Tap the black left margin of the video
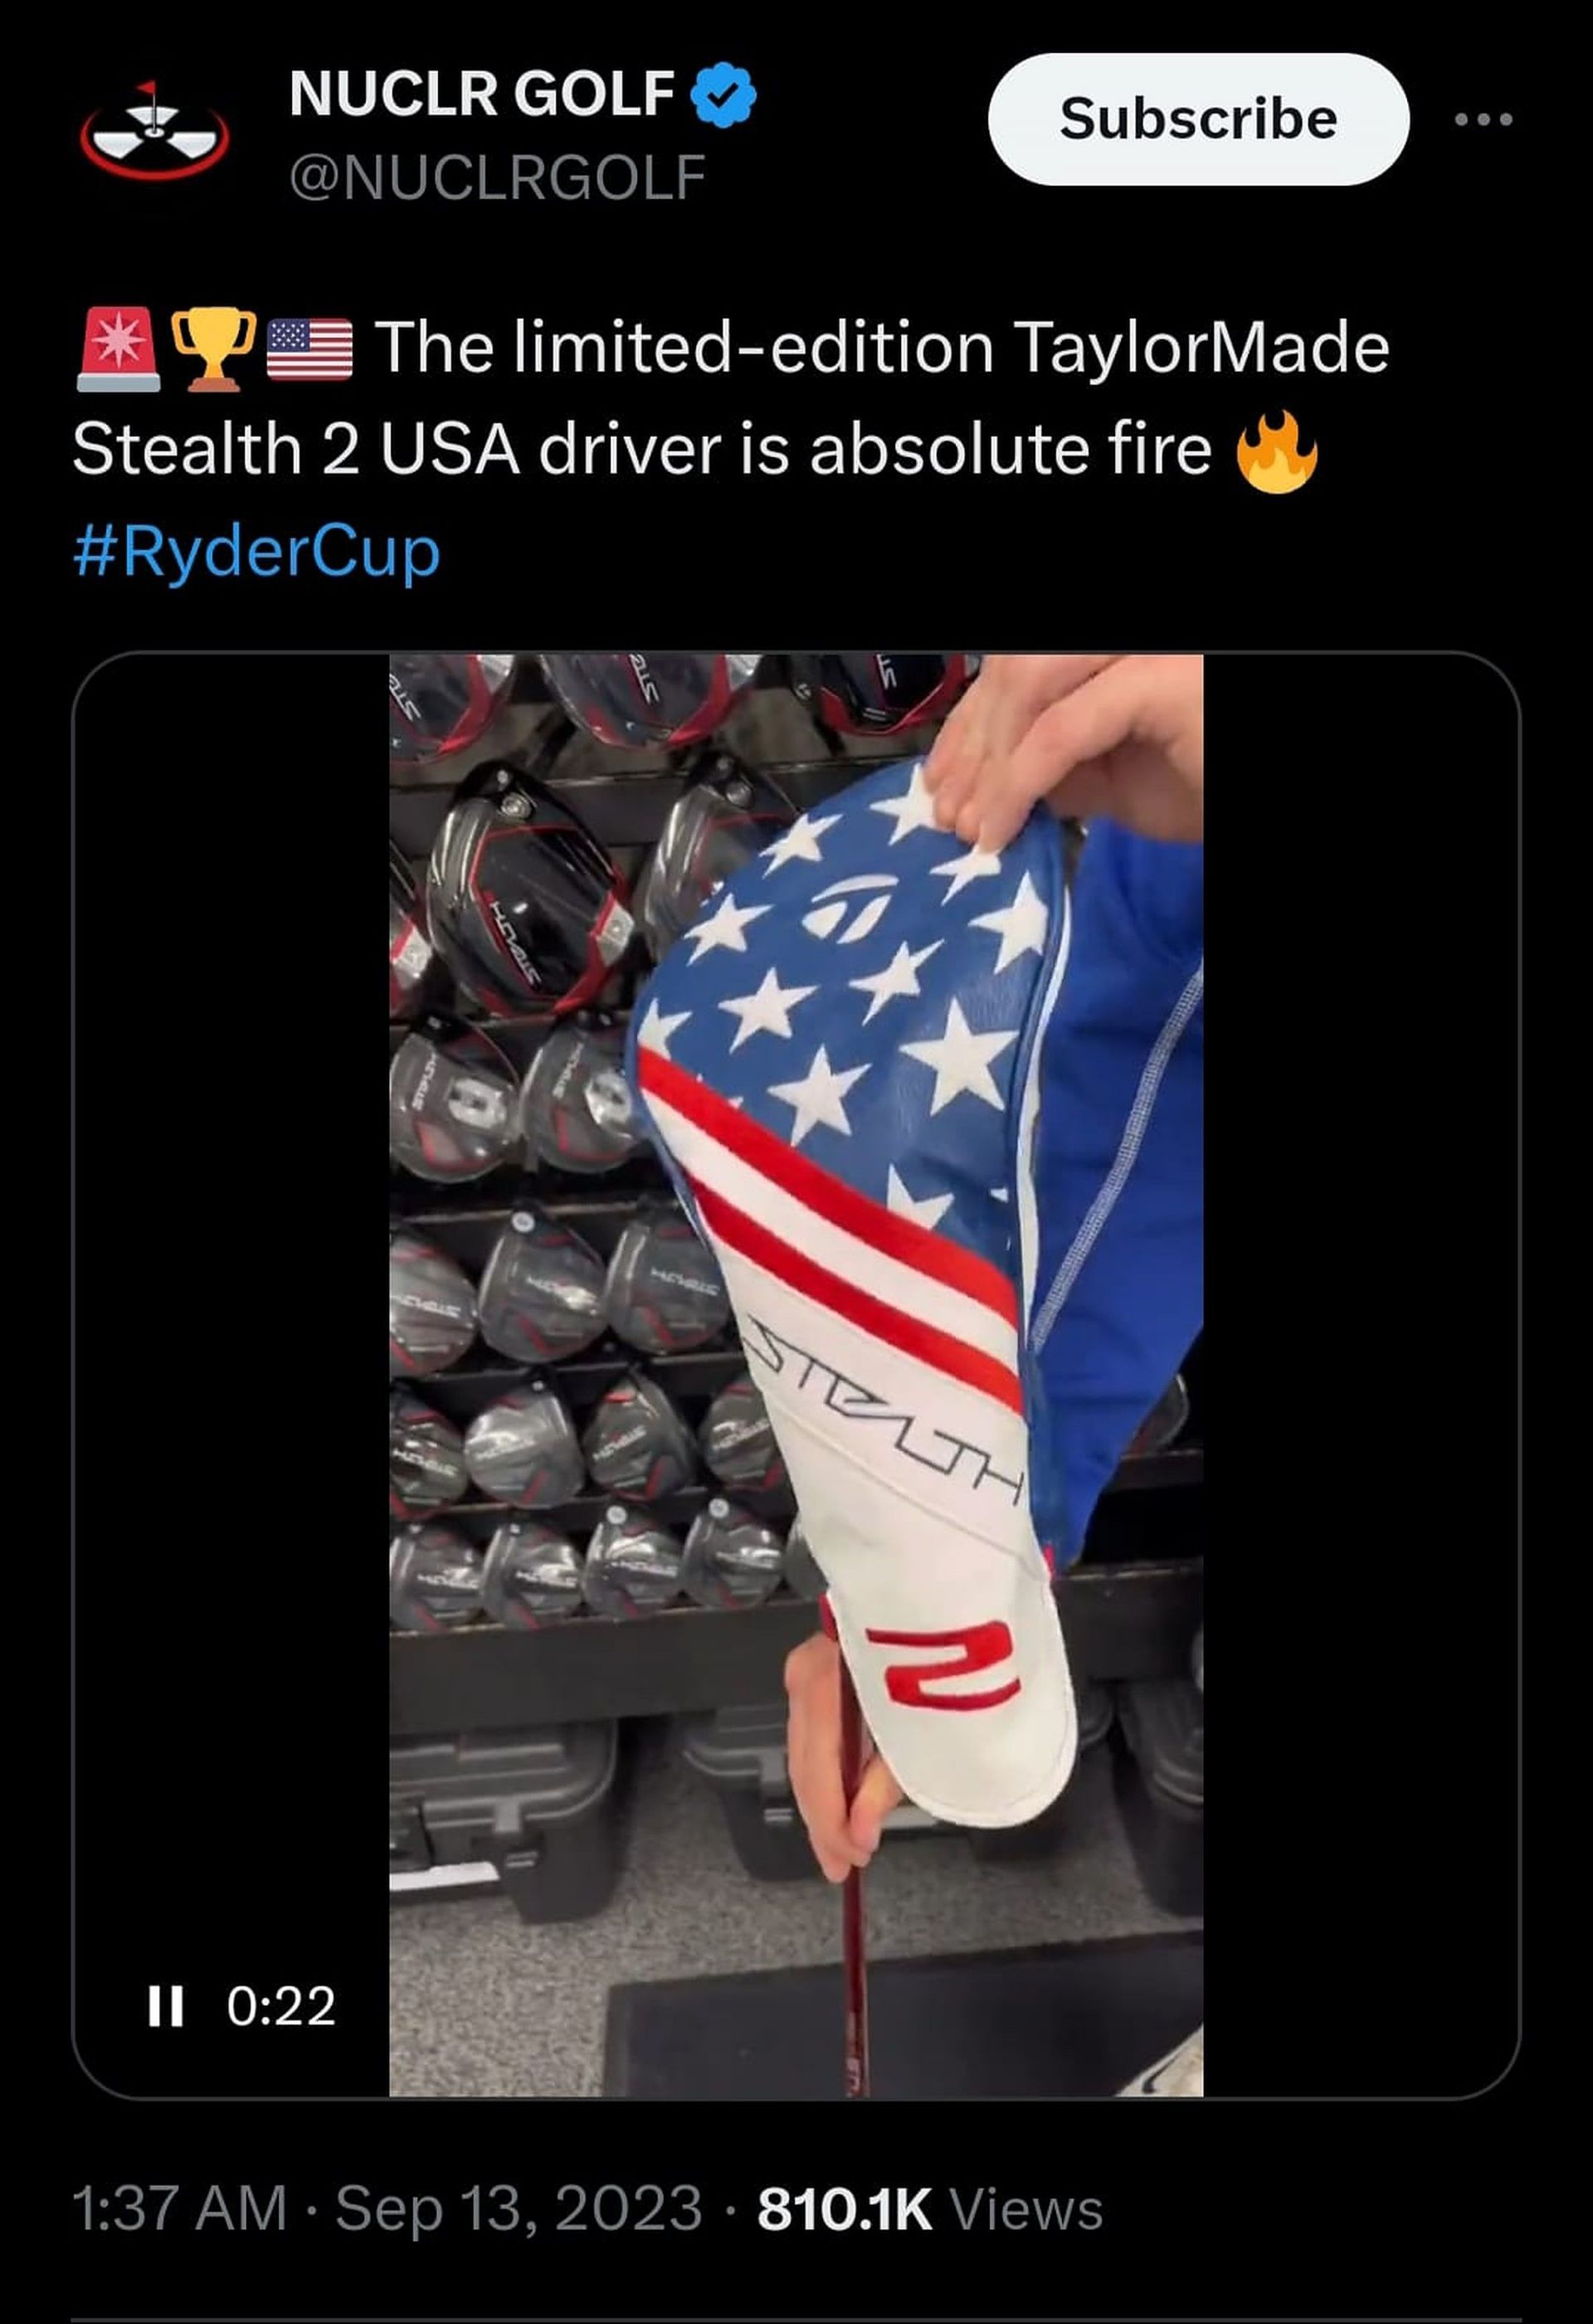The height and width of the screenshot is (2324, 1593). [231, 1300]
